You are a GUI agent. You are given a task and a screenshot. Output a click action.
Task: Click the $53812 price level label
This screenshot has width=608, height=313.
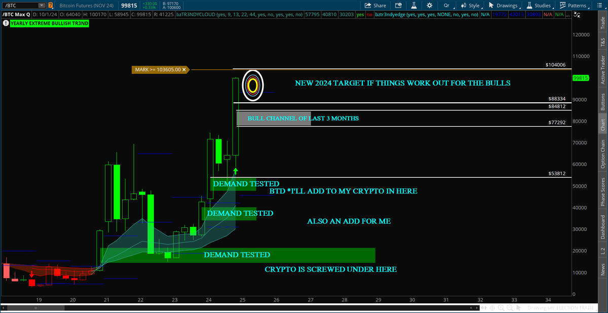click(x=557, y=173)
